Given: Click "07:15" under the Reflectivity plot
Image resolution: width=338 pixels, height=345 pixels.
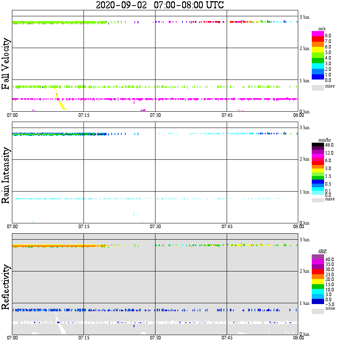Looking at the screenshot, I should coord(84,338).
